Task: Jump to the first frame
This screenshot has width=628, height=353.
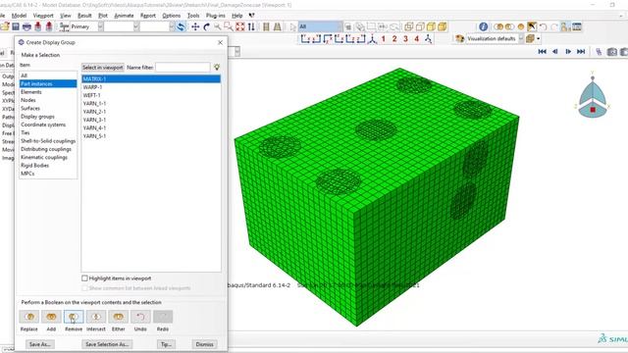Action: pos(543,52)
